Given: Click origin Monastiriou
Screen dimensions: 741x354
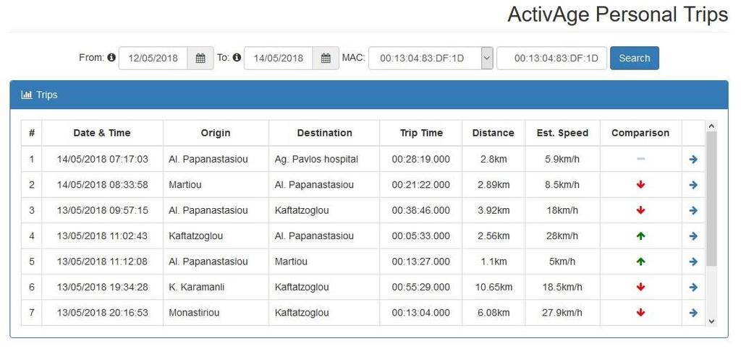Looking at the screenshot, I should pos(194,313).
